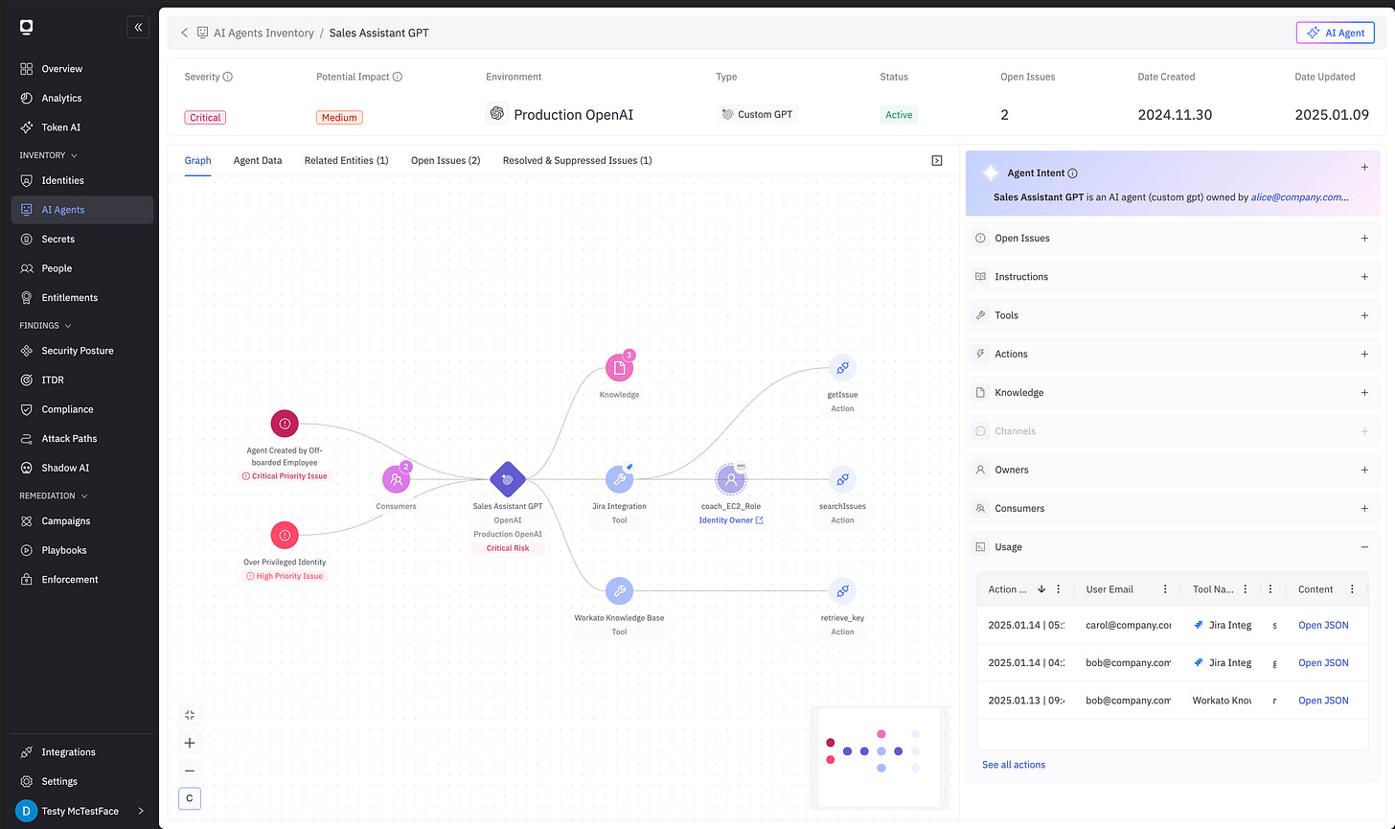
Task: Expand the Agent Intent panel
Action: [1364, 167]
